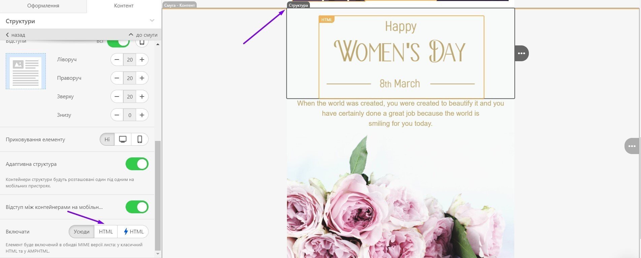The width and height of the screenshot is (641, 258).
Task: Open the Контент tab
Action: pos(124,6)
